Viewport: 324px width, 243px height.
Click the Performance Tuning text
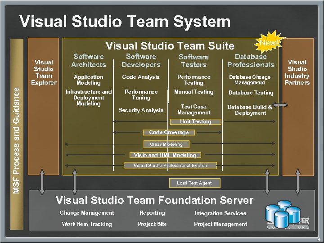[141, 94]
